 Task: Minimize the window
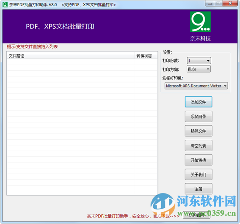tap(210, 3)
